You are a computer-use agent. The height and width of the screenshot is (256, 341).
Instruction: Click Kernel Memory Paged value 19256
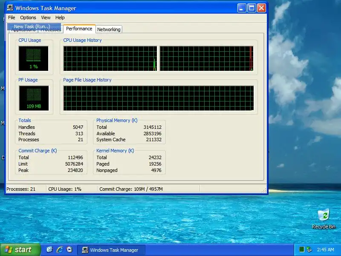[155, 164]
